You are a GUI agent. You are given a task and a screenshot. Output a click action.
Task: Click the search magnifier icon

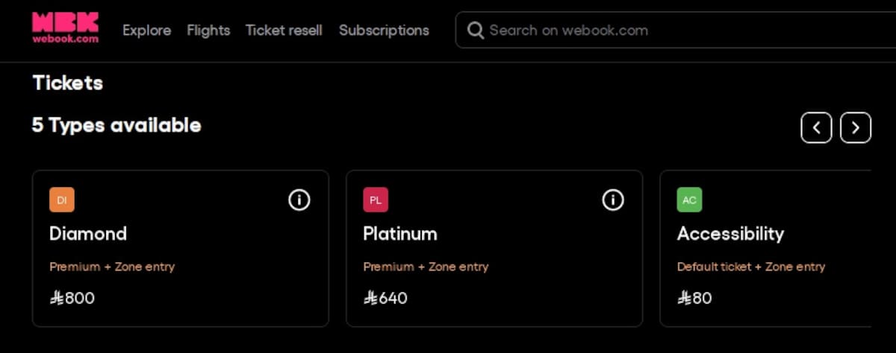(x=475, y=31)
